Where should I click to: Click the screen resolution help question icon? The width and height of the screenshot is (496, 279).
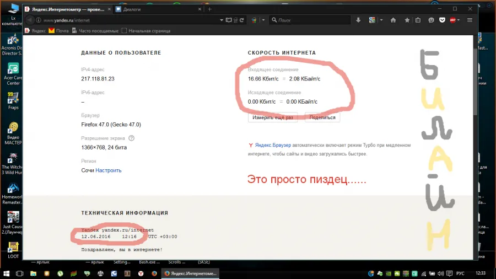(x=131, y=138)
